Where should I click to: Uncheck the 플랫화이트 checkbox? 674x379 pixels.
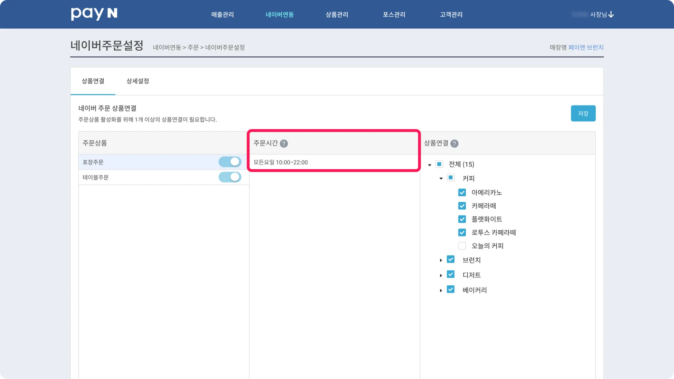[462, 219]
